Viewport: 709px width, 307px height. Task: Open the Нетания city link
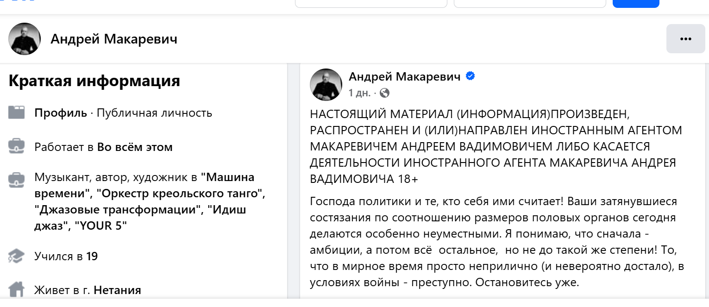tap(117, 290)
